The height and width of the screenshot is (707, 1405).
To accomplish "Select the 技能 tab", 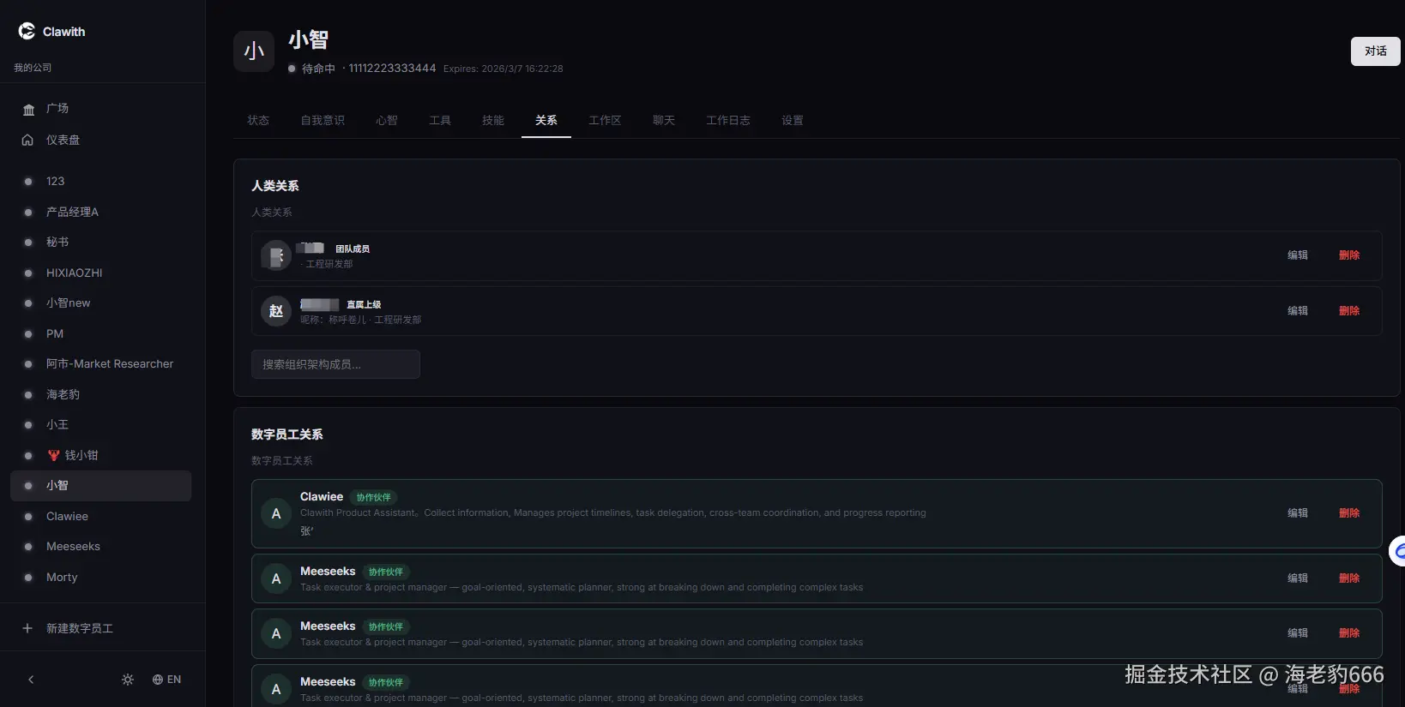I will tap(493, 120).
